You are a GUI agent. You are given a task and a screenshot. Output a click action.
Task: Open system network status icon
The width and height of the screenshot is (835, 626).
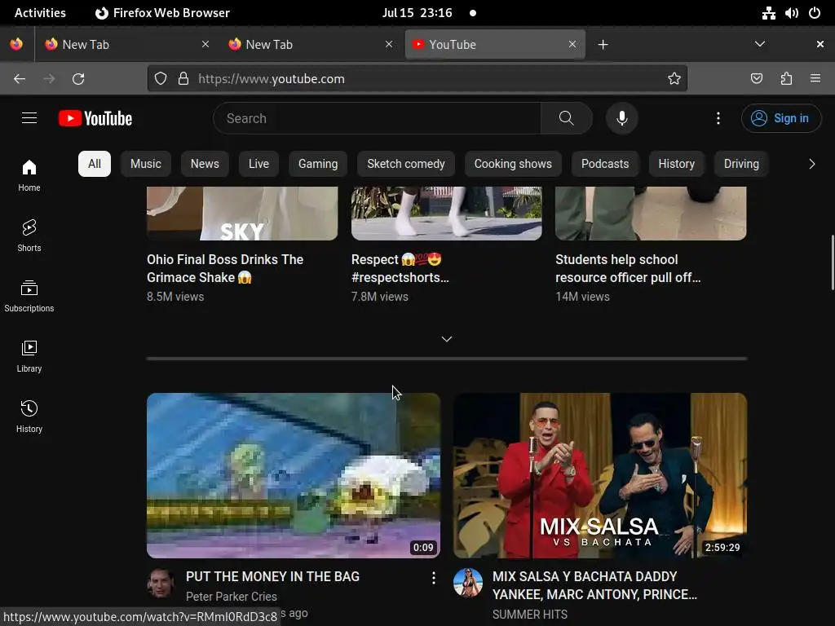point(768,13)
